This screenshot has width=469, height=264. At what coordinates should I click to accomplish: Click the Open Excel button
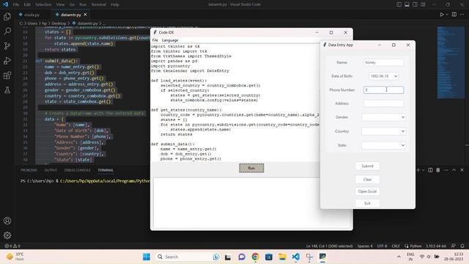point(367,191)
